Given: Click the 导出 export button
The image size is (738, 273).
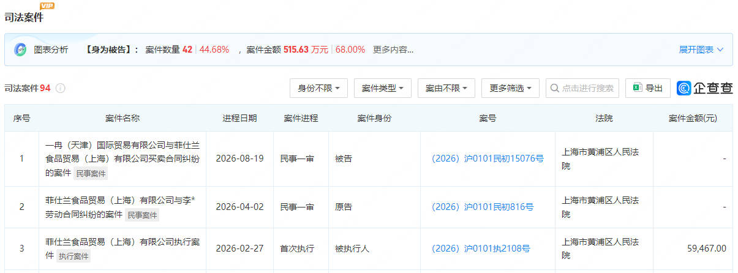Looking at the screenshot, I should click(x=648, y=88).
